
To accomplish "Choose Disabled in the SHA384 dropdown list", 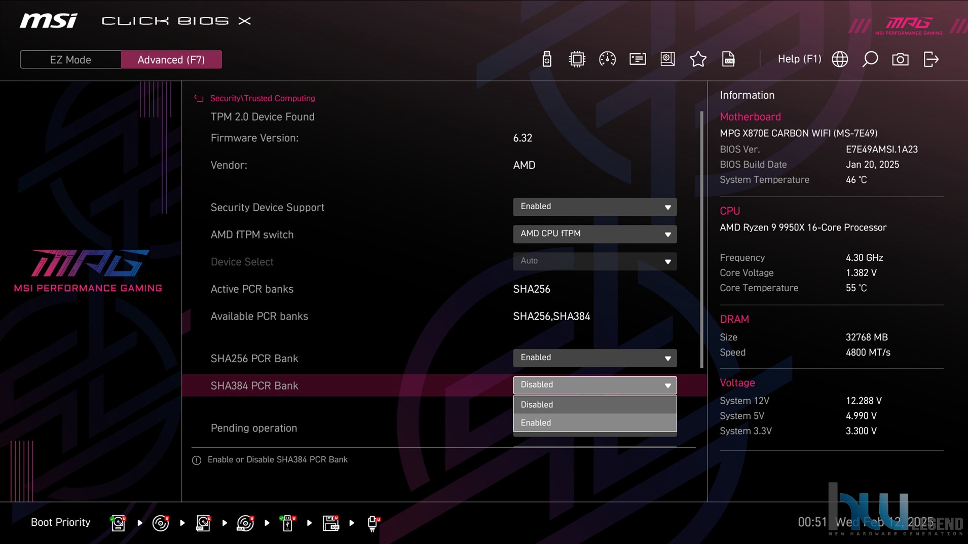I will click(594, 405).
